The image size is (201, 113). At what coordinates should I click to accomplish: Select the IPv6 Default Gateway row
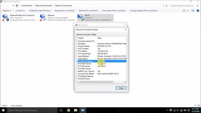click(x=102, y=76)
